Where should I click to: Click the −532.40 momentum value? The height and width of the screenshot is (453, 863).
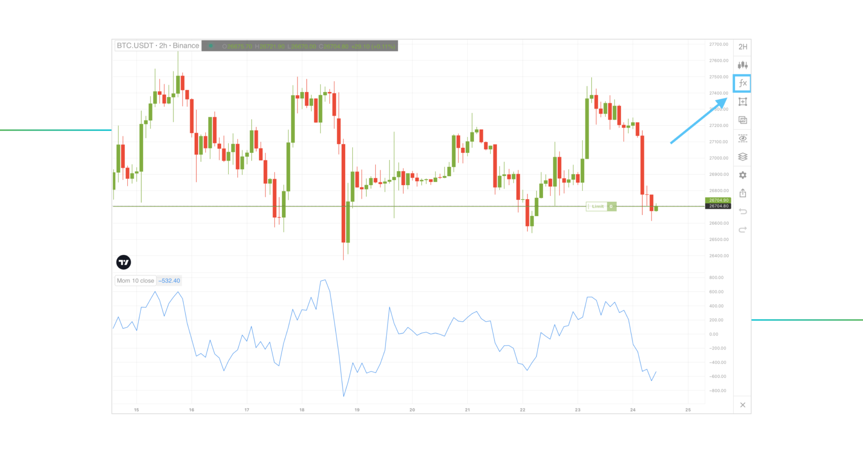(169, 280)
